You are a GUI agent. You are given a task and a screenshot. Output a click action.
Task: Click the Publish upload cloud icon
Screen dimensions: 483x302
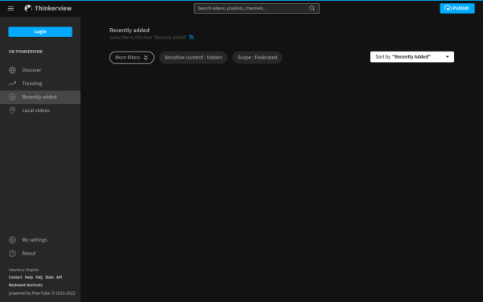pyautogui.click(x=448, y=8)
